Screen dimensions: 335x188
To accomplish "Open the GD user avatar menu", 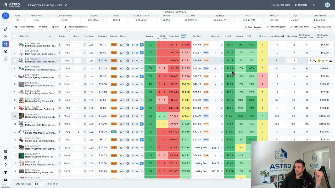I will pyautogui.click(x=327, y=5).
